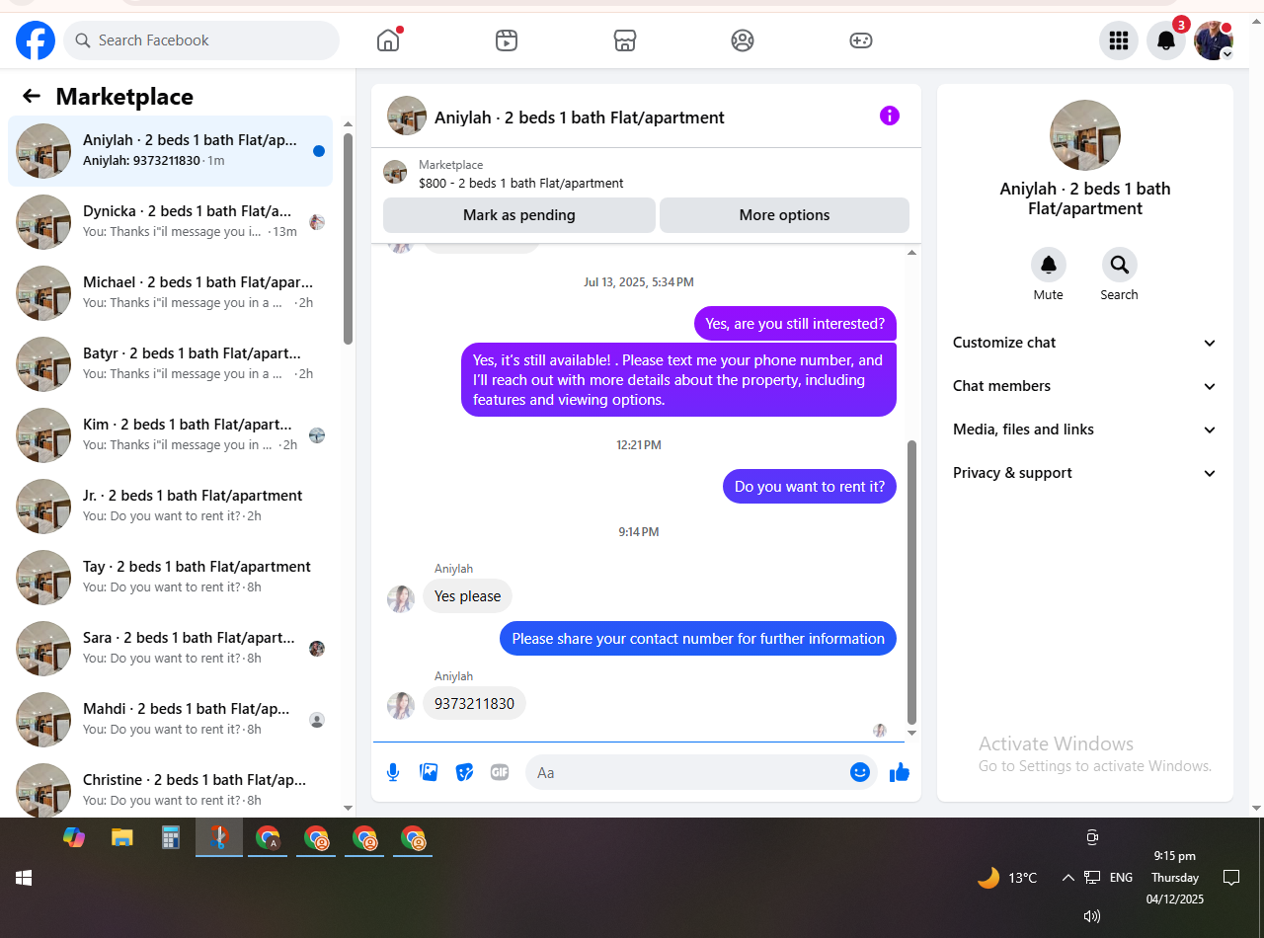Screen dimensions: 1264x938
Task: Open the Facebook logo home link
Action: click(36, 40)
